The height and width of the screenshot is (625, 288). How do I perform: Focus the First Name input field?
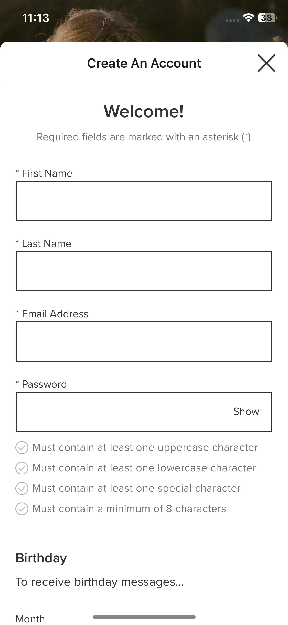(144, 201)
